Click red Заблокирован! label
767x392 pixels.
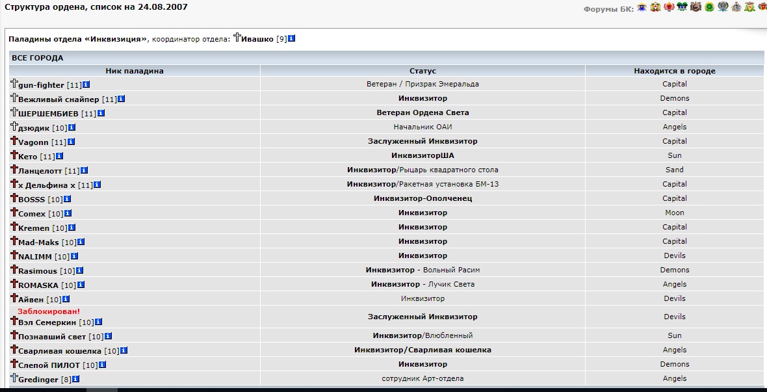[x=49, y=311]
